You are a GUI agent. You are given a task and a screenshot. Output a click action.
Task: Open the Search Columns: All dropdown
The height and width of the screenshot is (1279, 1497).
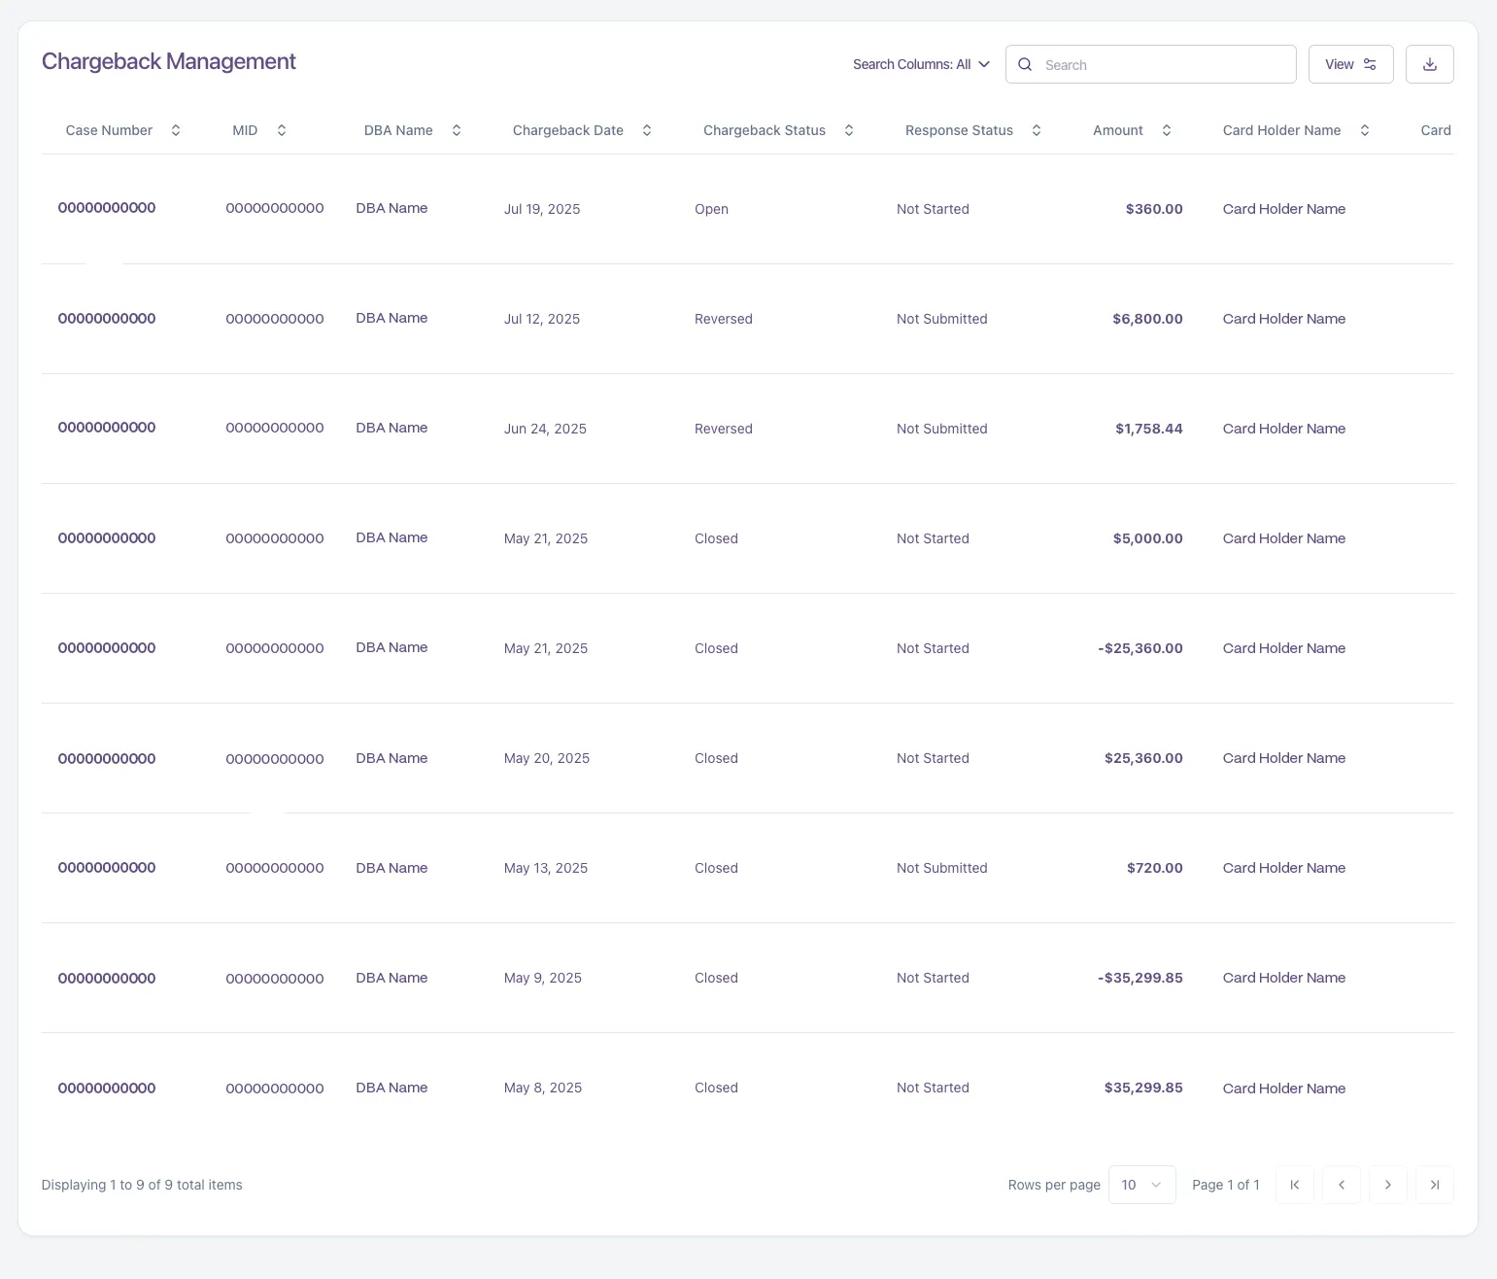click(921, 64)
